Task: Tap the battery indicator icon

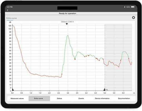Action: (133, 7)
